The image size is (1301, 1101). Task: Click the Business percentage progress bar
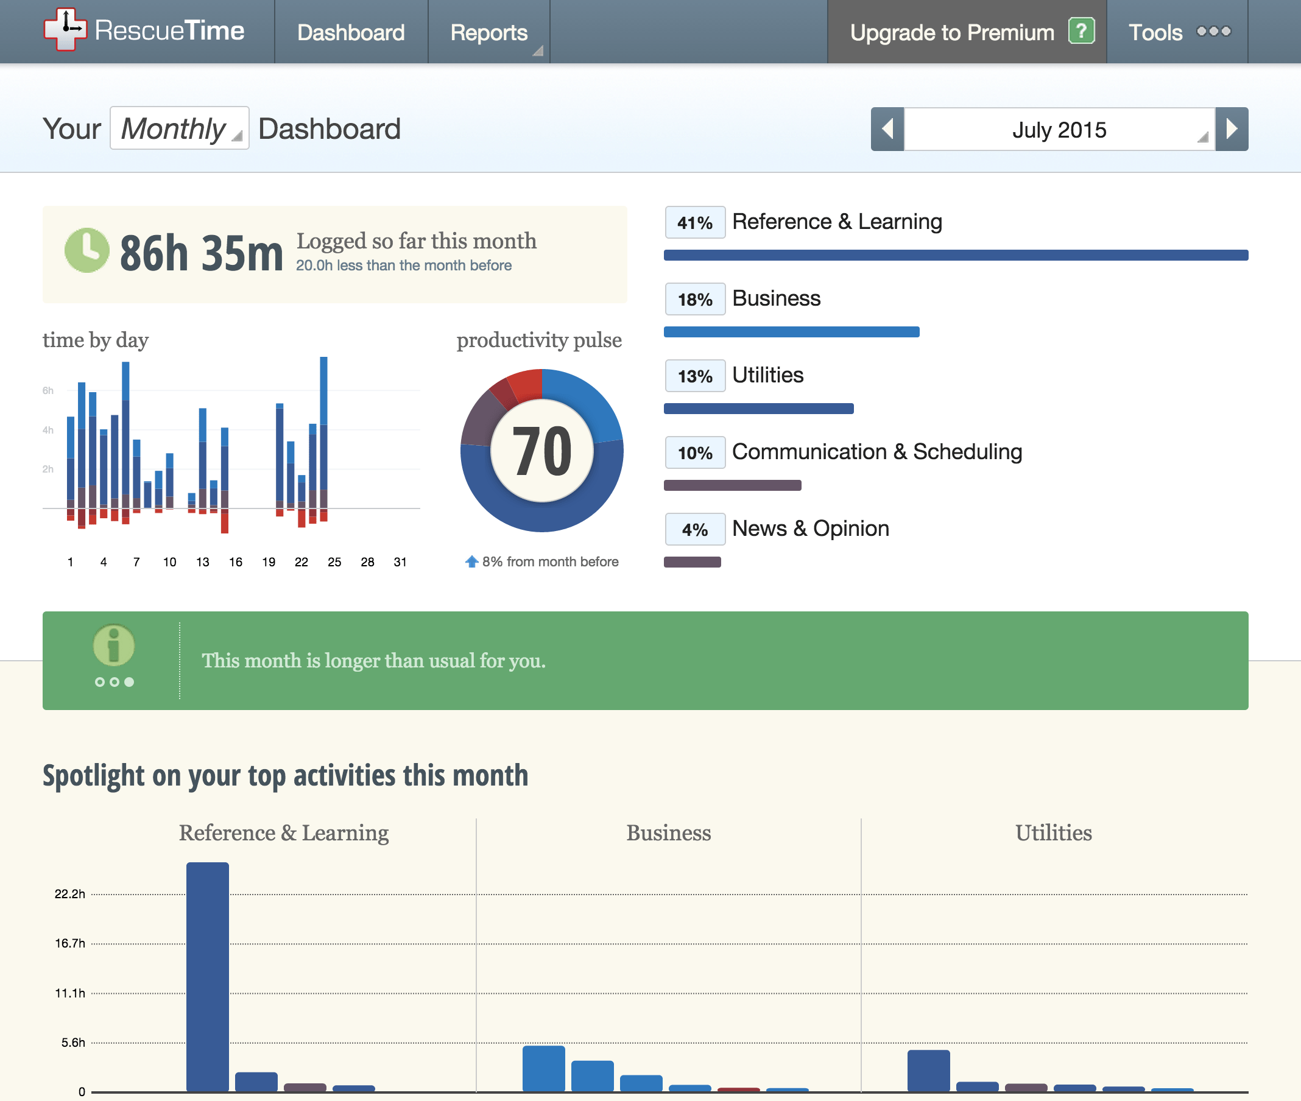792,331
